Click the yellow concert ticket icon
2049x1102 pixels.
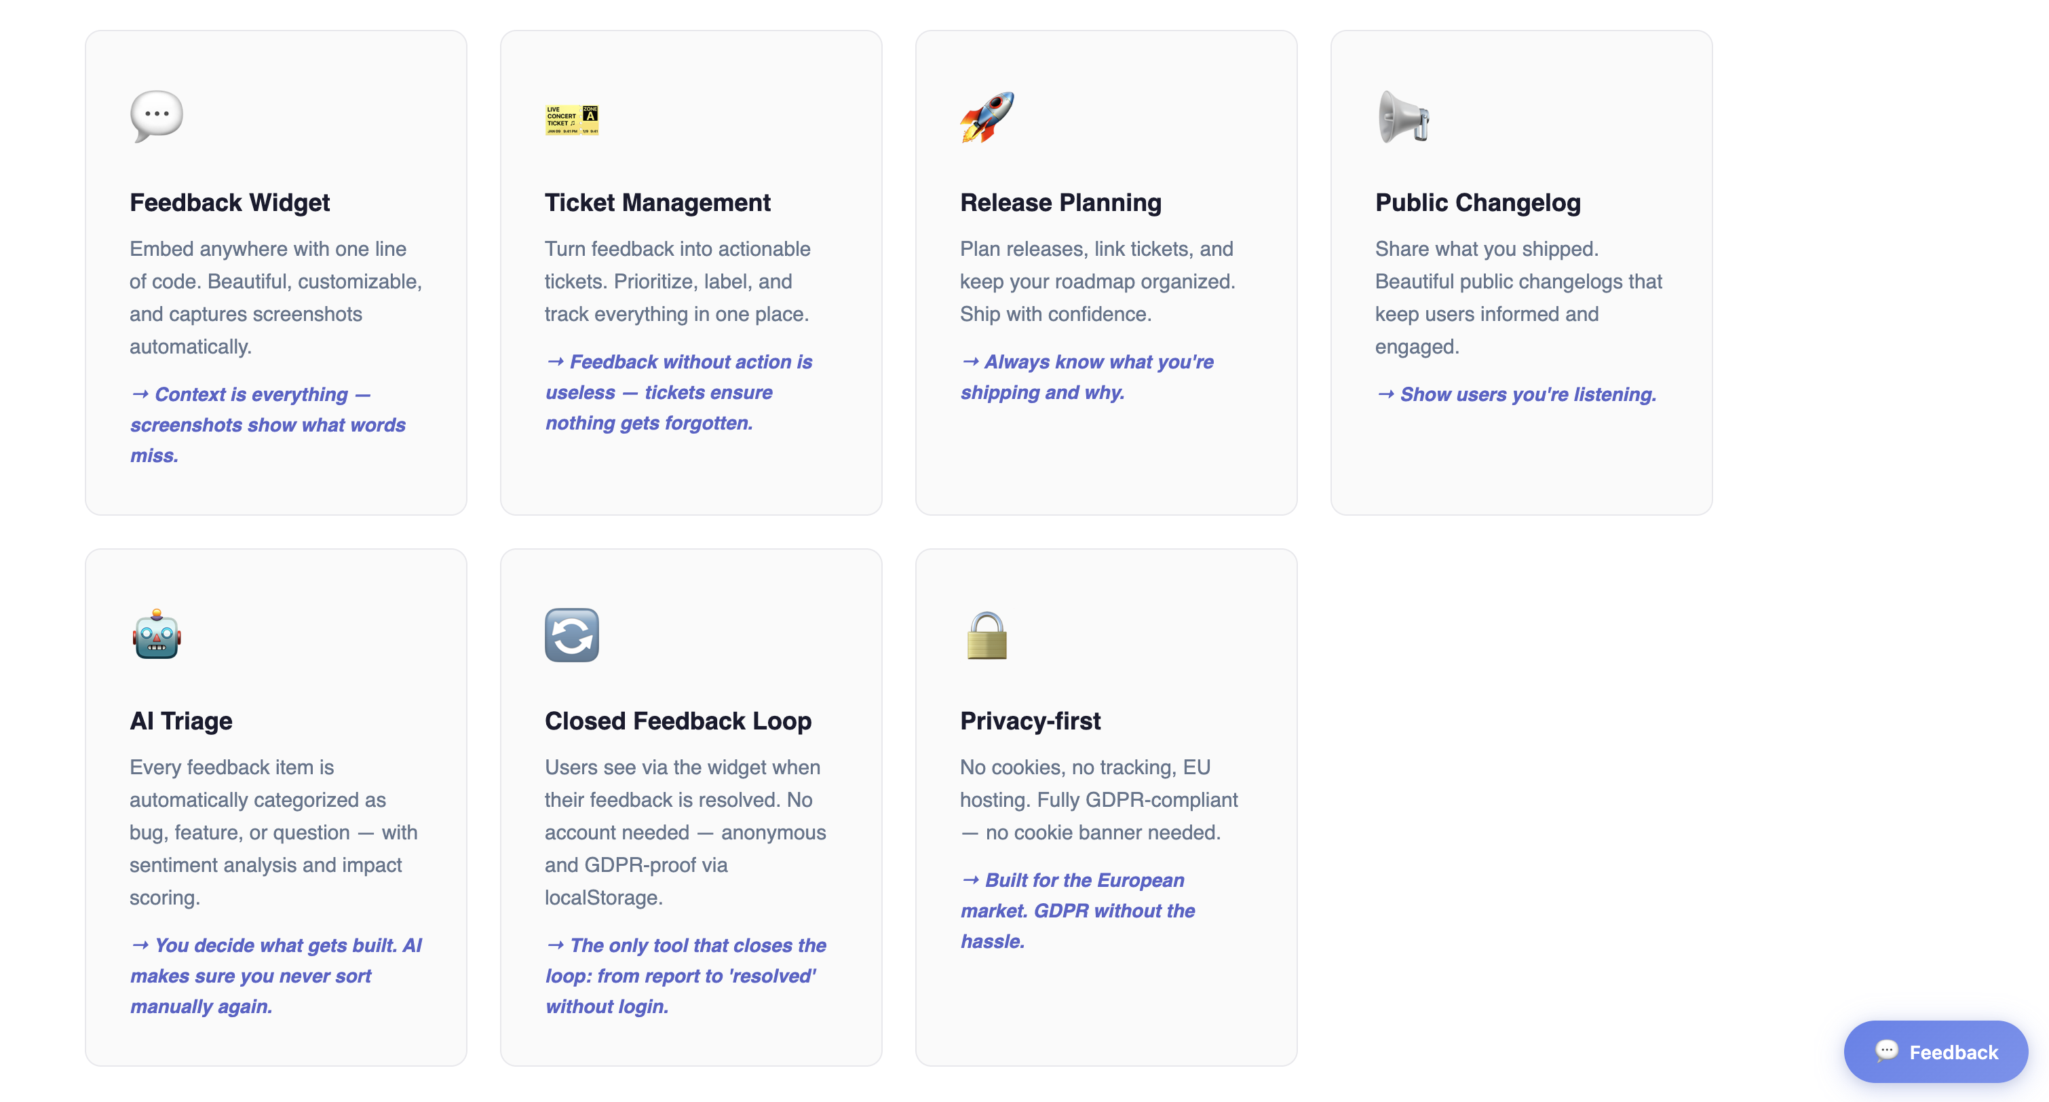point(571,119)
